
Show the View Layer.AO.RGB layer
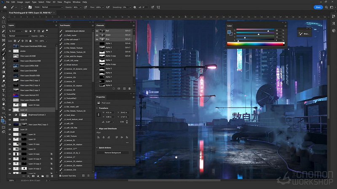pyautogui.click(x=10, y=56)
